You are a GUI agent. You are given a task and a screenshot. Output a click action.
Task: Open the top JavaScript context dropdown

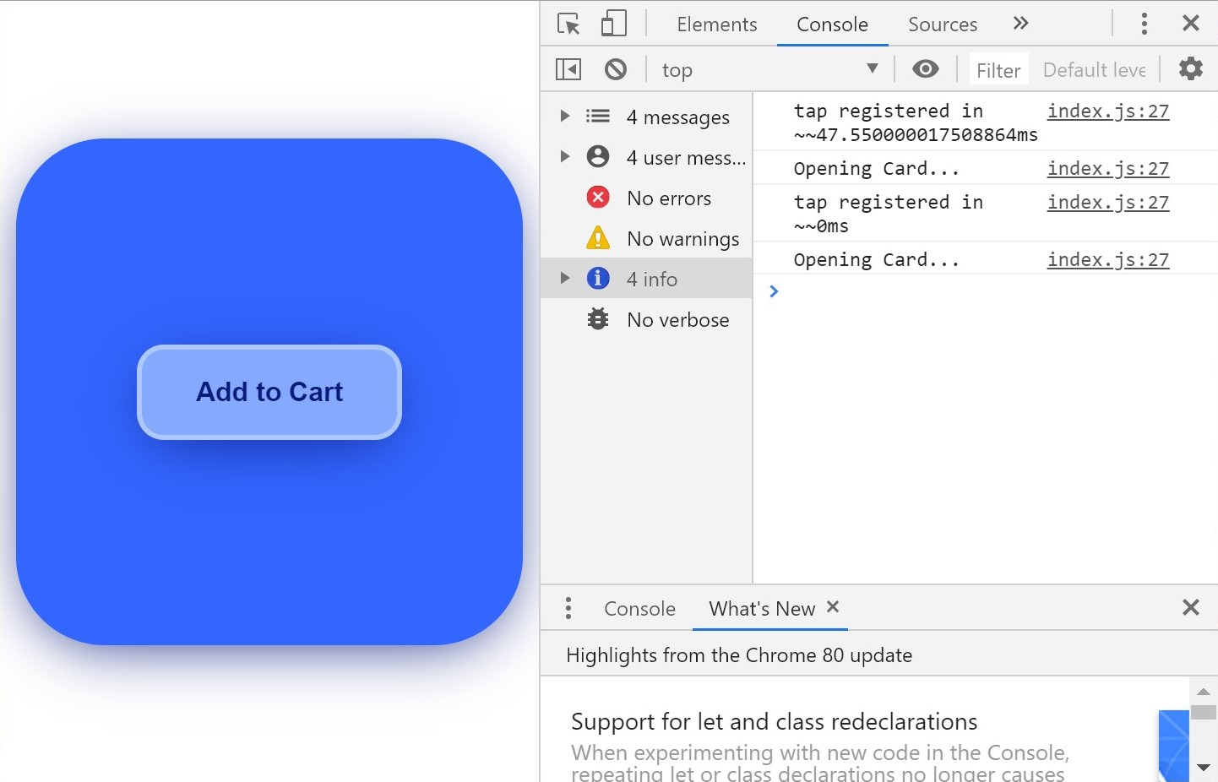[770, 69]
